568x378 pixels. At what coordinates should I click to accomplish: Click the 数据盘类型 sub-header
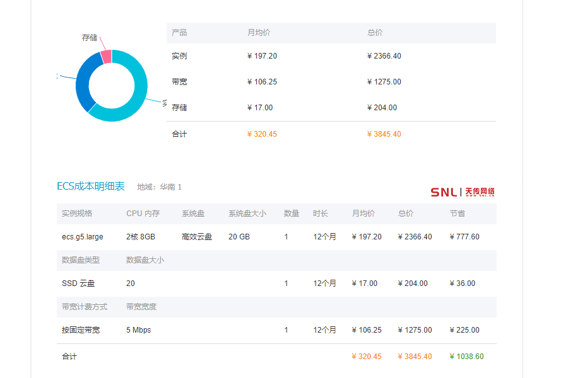point(81,260)
